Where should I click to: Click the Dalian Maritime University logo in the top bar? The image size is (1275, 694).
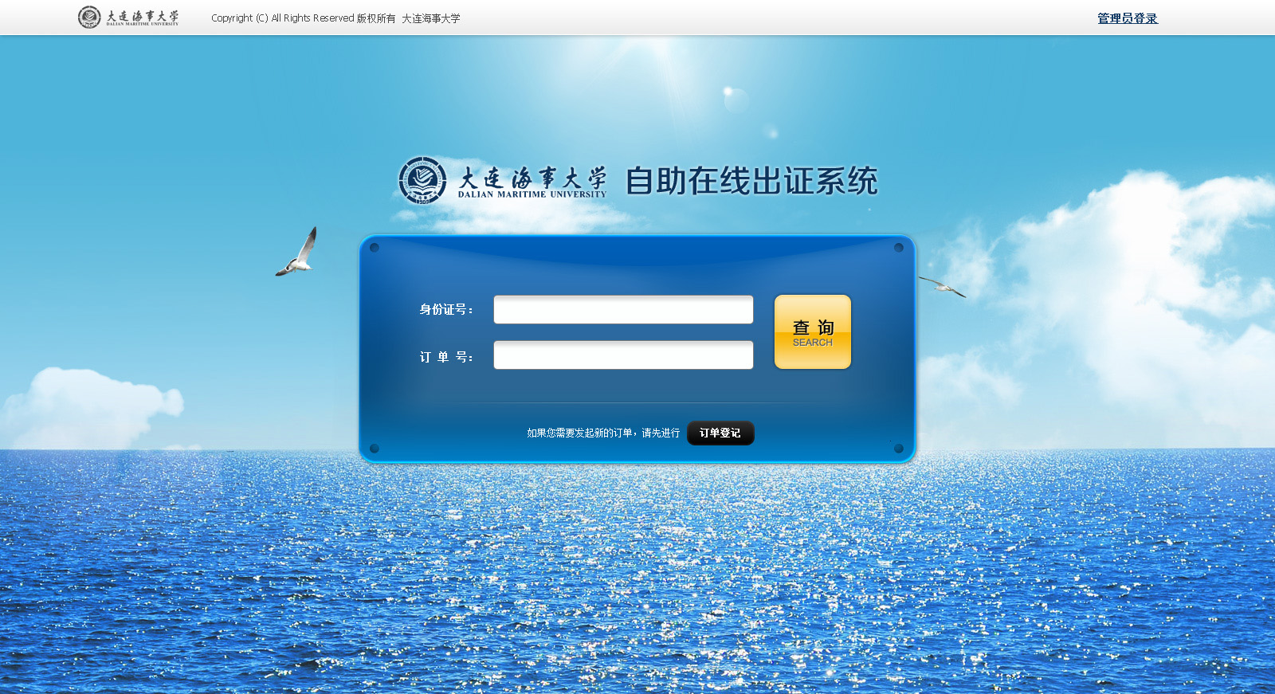click(128, 17)
